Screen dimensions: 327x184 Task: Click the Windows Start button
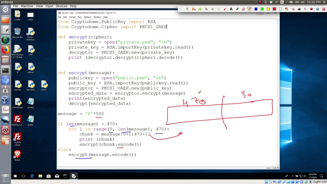[x=15, y=176]
